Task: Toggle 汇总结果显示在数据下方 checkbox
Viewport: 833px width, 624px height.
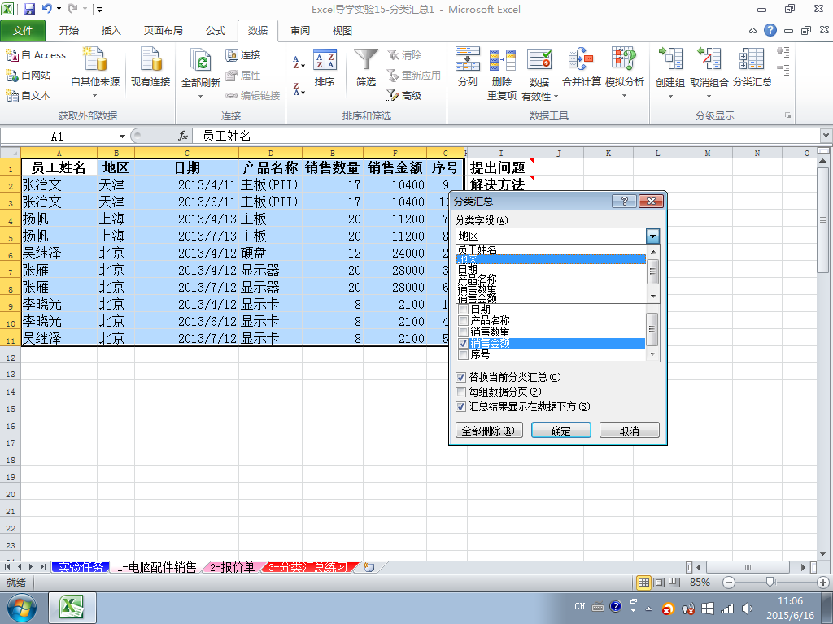Action: pos(461,407)
